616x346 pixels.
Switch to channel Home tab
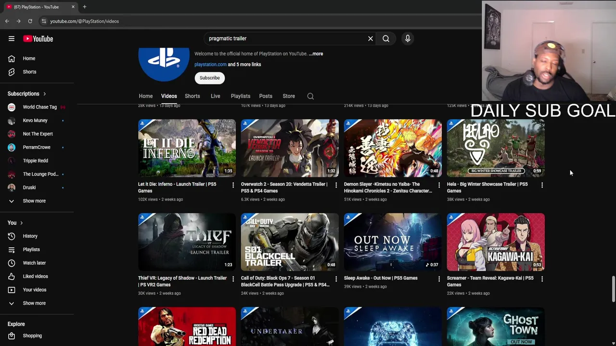click(x=146, y=96)
